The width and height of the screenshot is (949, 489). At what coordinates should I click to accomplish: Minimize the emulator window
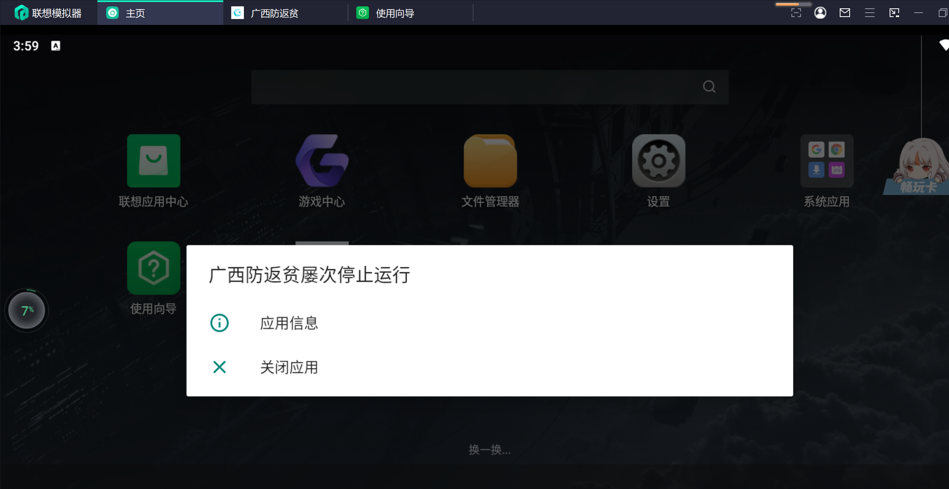[919, 13]
